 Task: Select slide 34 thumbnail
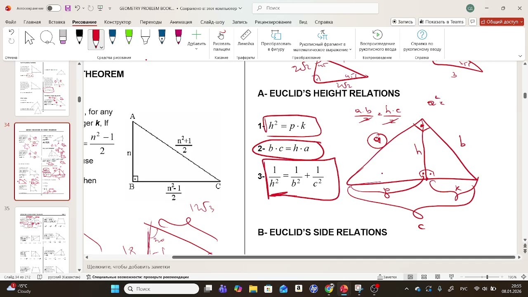[42, 161]
